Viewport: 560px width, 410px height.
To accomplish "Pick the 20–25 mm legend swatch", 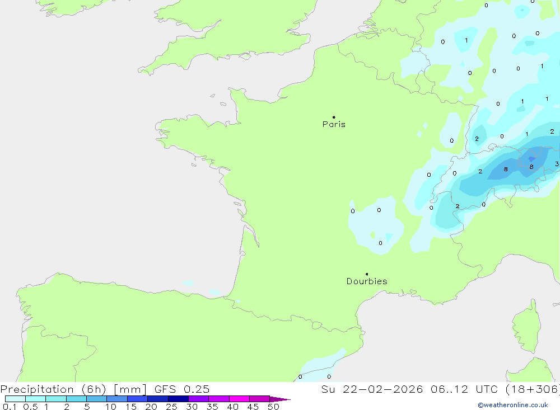I will [158, 399].
